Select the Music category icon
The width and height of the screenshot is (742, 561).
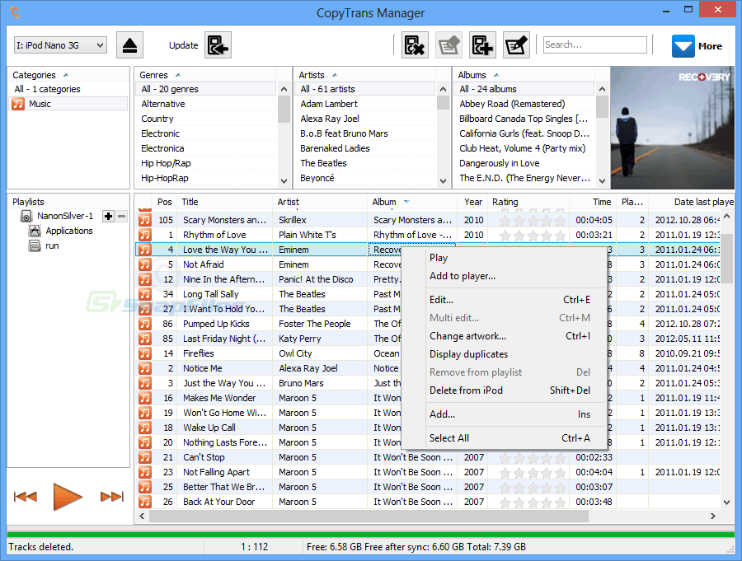[18, 104]
